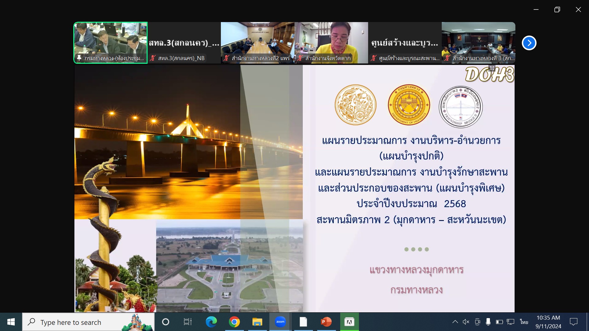
Task: Show next page of participant videos
Action: 529,43
